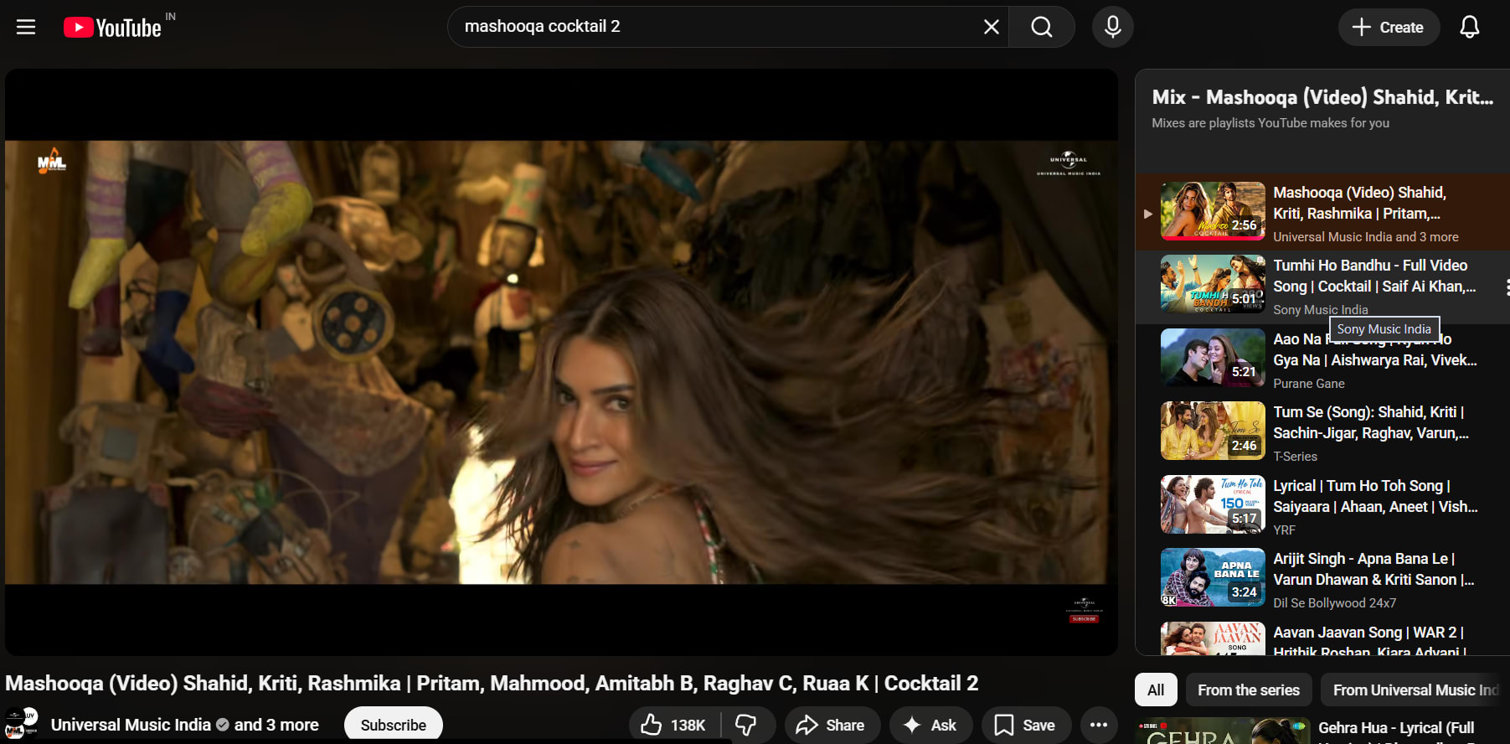Click 'Dil Se Bollywood 24x7' channel name
The image size is (1510, 744).
pyautogui.click(x=1335, y=603)
